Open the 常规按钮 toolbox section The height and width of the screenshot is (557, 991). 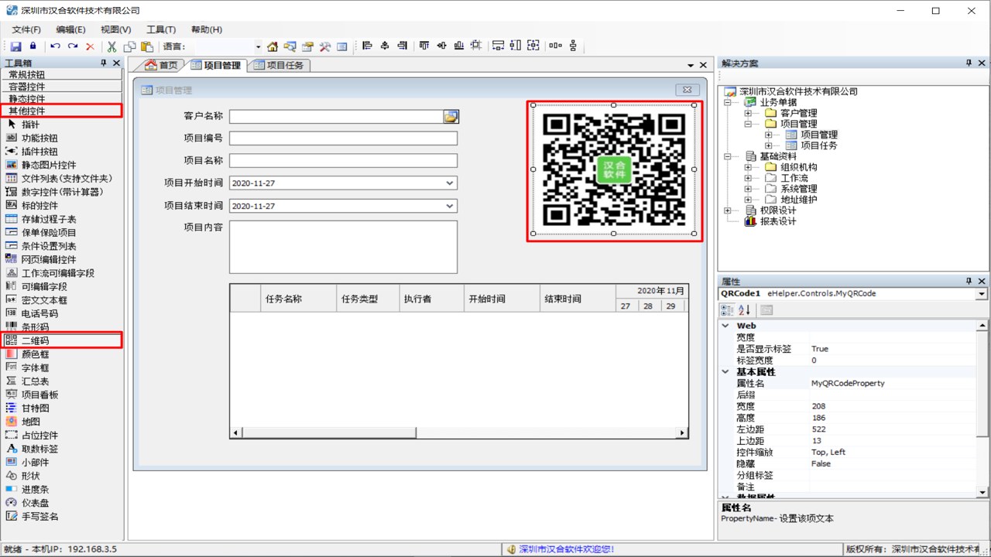point(62,74)
